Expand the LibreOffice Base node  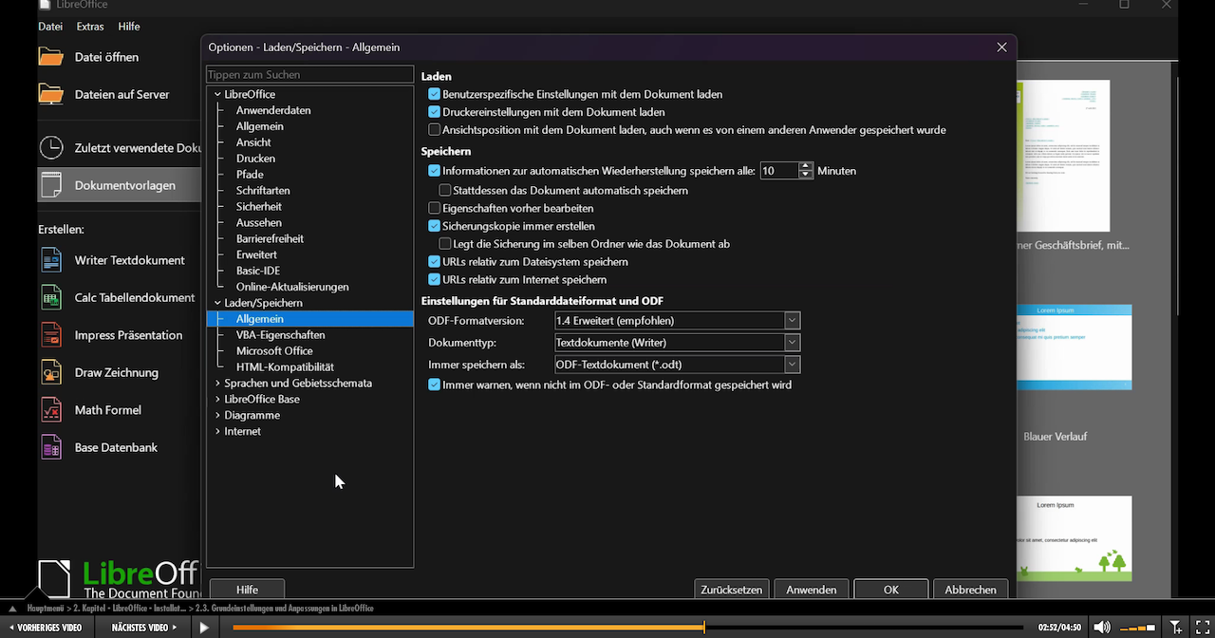217,399
